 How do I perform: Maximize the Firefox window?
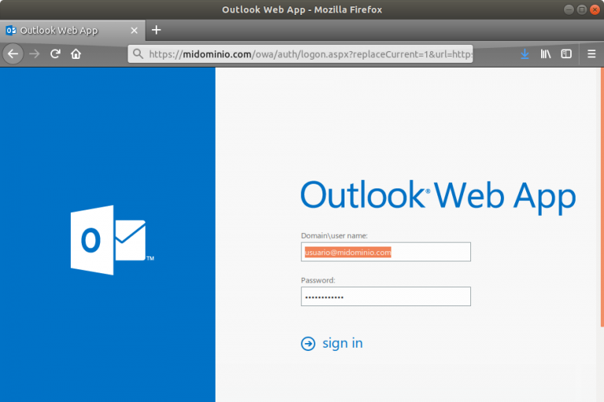pos(582,9)
